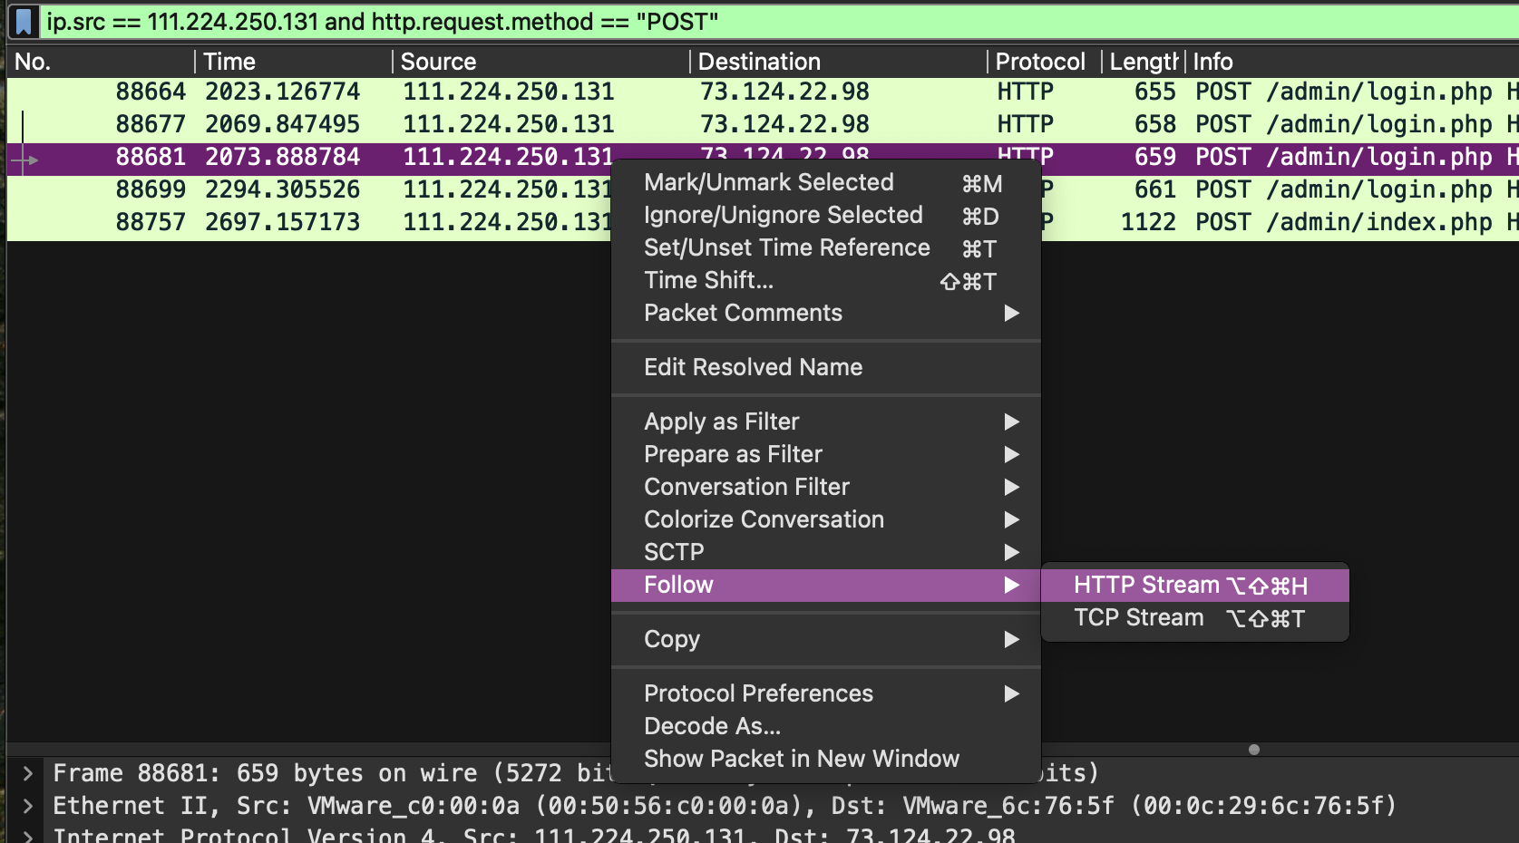Viewport: 1519px width, 843px height.
Task: Expand the Ethernet II tree row
Action: 28,806
